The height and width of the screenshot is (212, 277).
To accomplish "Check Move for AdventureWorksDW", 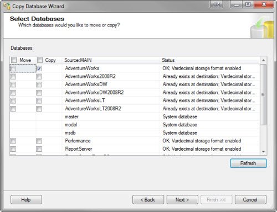I will click(x=13, y=84).
